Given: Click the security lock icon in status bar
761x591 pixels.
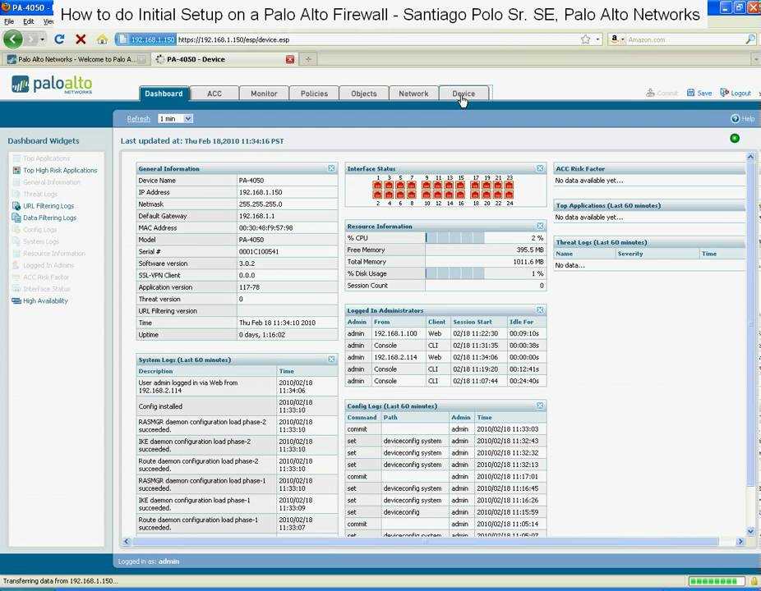Looking at the screenshot, I should pos(754,581).
